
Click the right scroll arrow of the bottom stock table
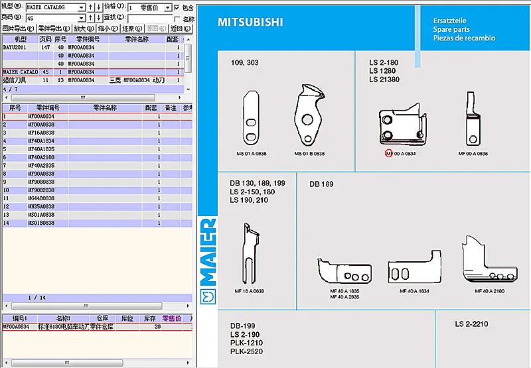188,363
